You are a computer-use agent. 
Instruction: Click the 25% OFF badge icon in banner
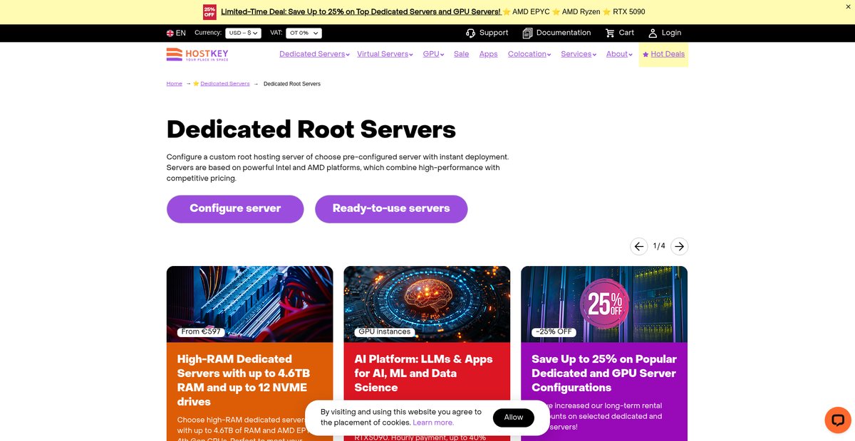[x=209, y=12]
